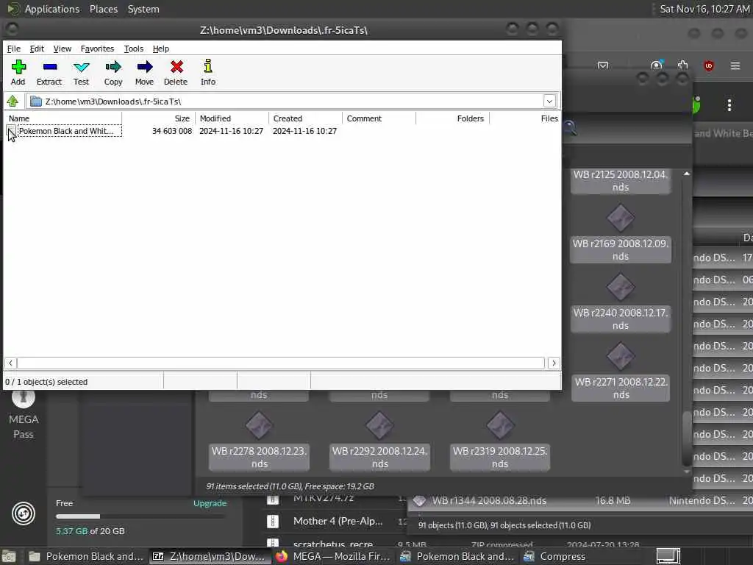
Task: Sort by the Name column header
Action: 63,118
